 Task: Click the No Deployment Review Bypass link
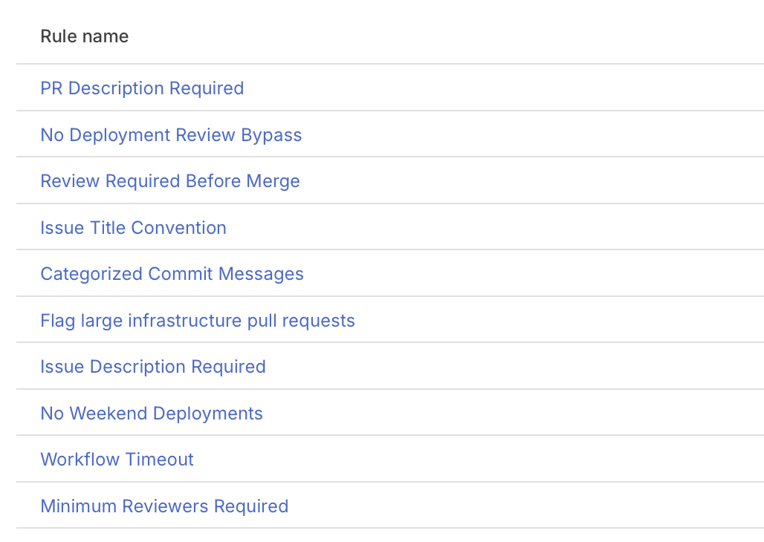[x=171, y=135]
